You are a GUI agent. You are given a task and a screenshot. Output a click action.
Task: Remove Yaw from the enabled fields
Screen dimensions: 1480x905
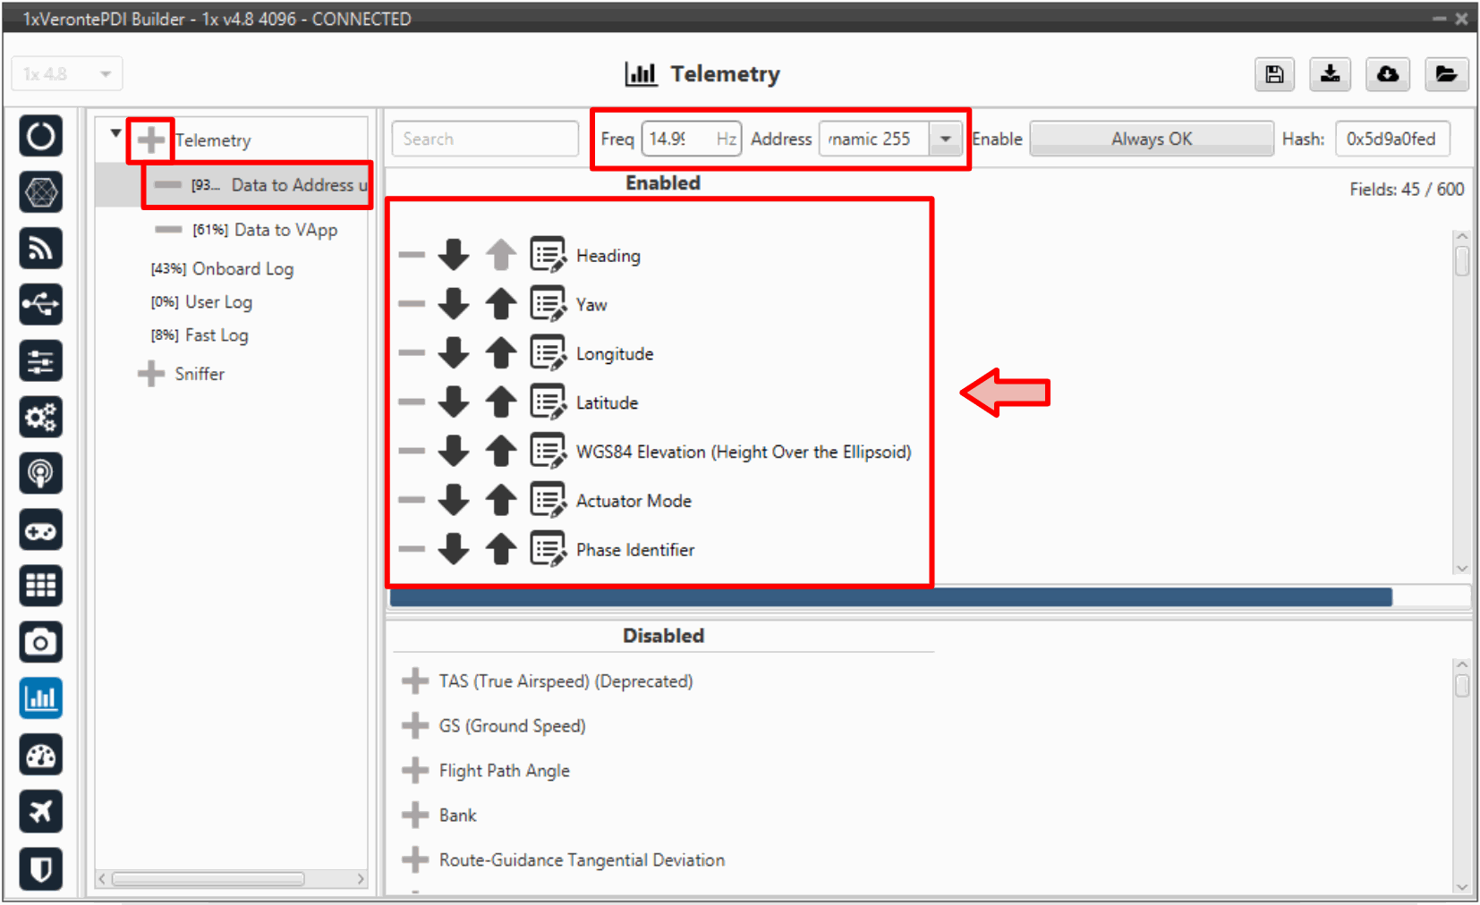[412, 304]
